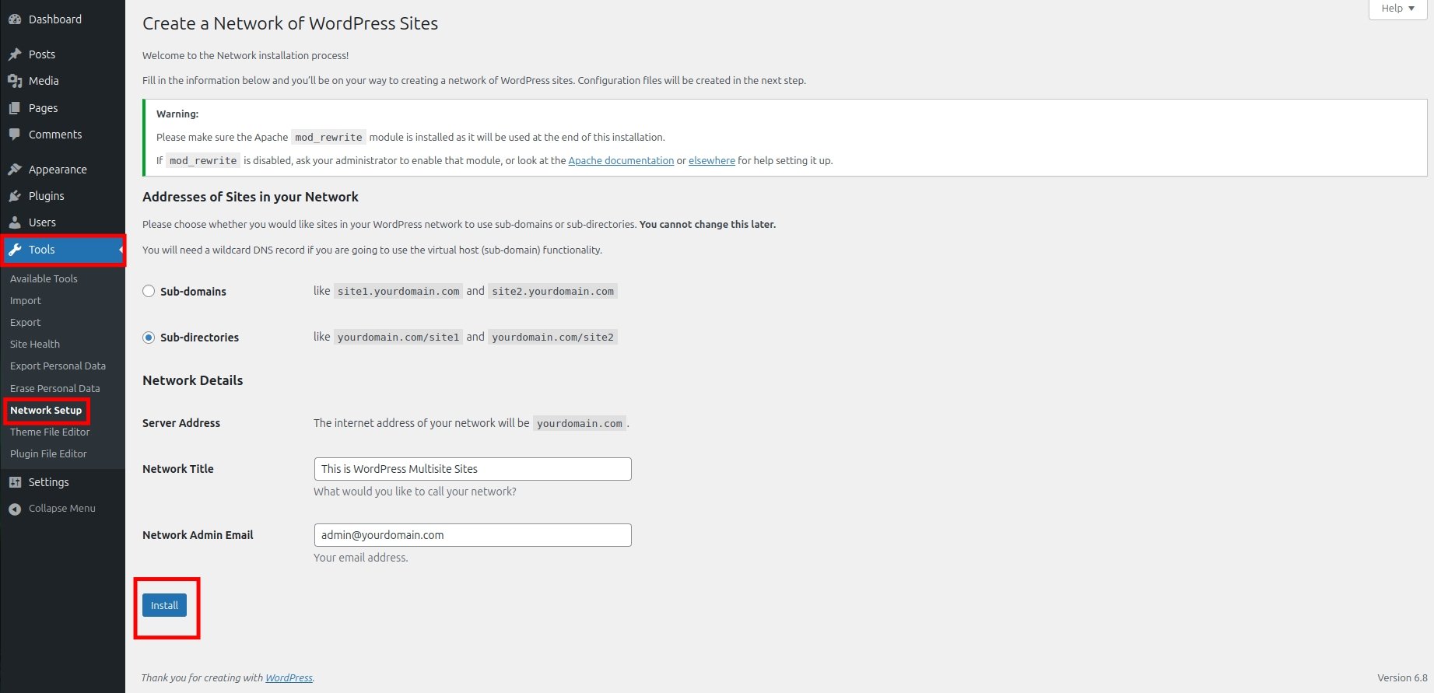Click the Tools wrench icon
Image resolution: width=1434 pixels, height=693 pixels.
pyautogui.click(x=15, y=250)
